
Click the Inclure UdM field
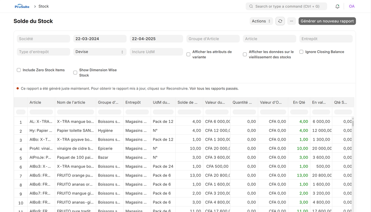[157, 52]
